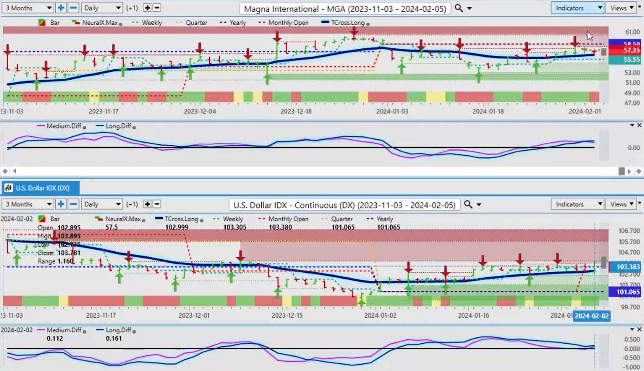Screen dimensions: 644x371
Task: Click the TCross.Long legend line on DX chart
Action: pos(159,219)
